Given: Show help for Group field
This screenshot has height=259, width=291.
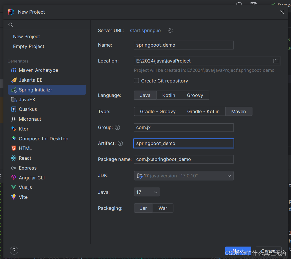Looking at the screenshot, I should (x=117, y=127).
